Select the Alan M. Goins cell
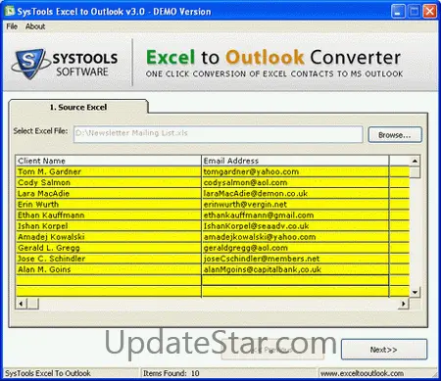The width and height of the screenshot is (441, 381). (x=109, y=269)
